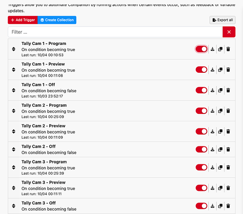Disable the Tally Cam 2 - Off trigger
The width and height of the screenshot is (243, 214).
tap(201, 149)
